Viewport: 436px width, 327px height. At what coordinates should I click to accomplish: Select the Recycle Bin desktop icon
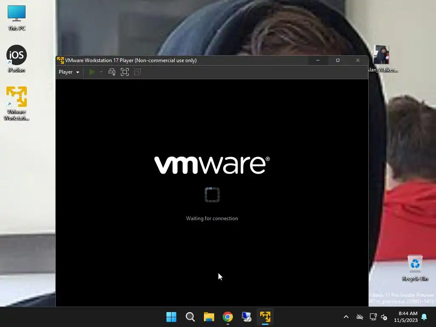point(415,268)
